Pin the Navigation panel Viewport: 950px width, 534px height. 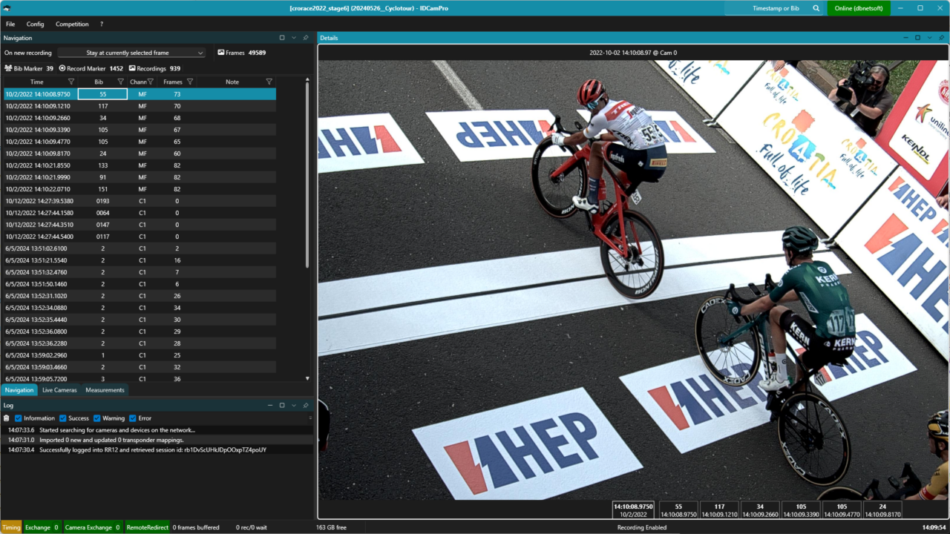point(306,38)
